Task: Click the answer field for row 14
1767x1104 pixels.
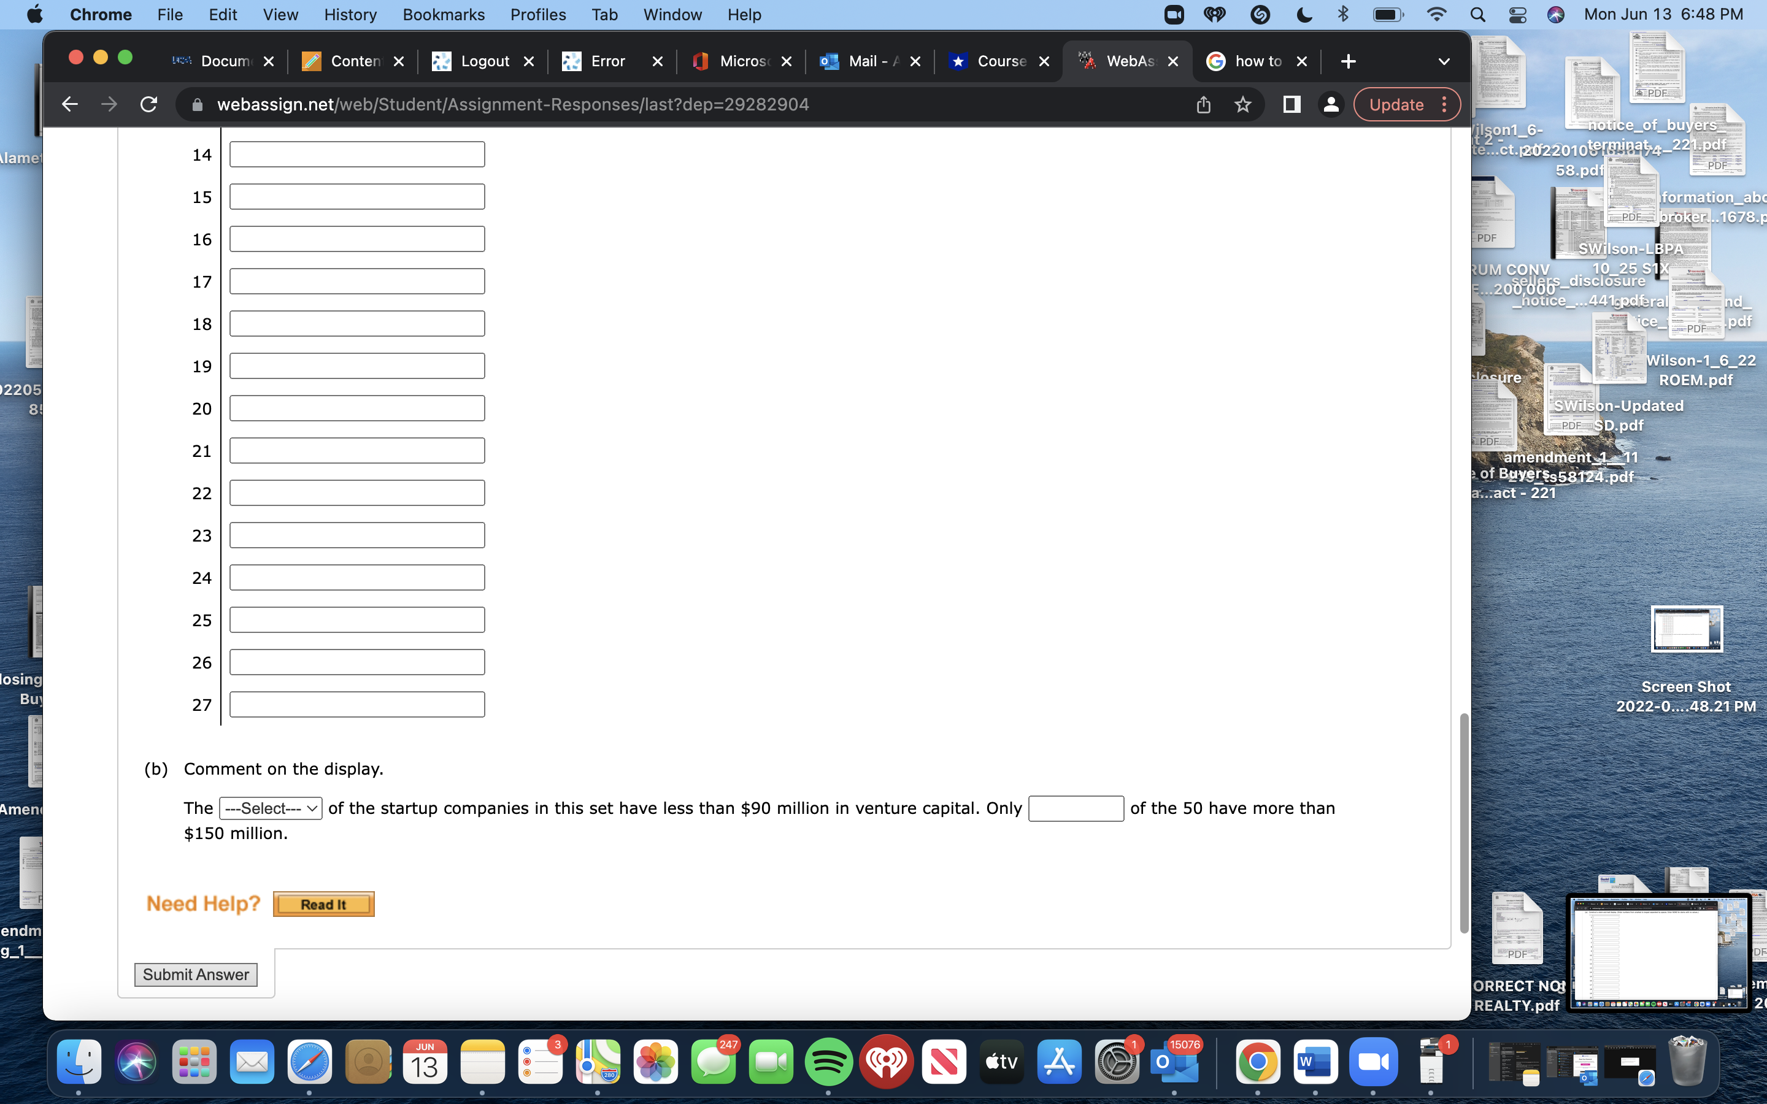Action: (356, 153)
